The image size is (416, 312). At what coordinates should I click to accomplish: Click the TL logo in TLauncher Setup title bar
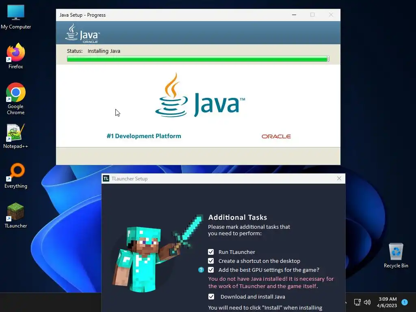[106, 179]
